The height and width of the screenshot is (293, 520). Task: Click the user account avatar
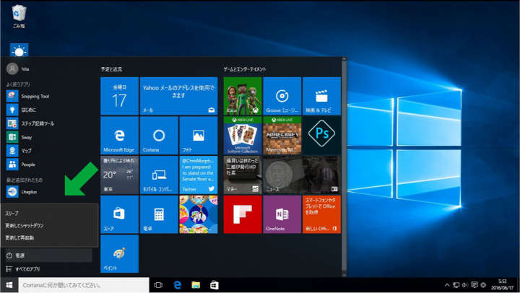12,69
